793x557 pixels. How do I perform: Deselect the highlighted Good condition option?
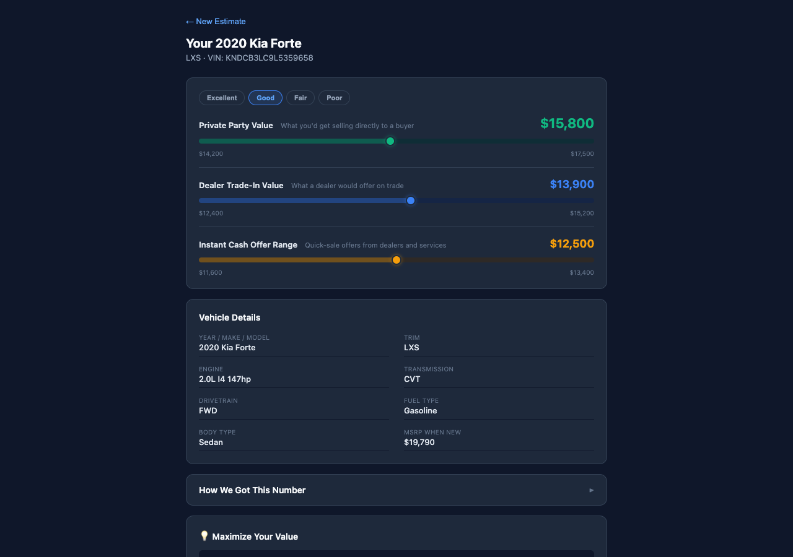[x=265, y=98]
